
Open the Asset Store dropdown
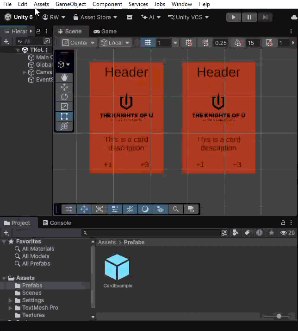coord(95,17)
